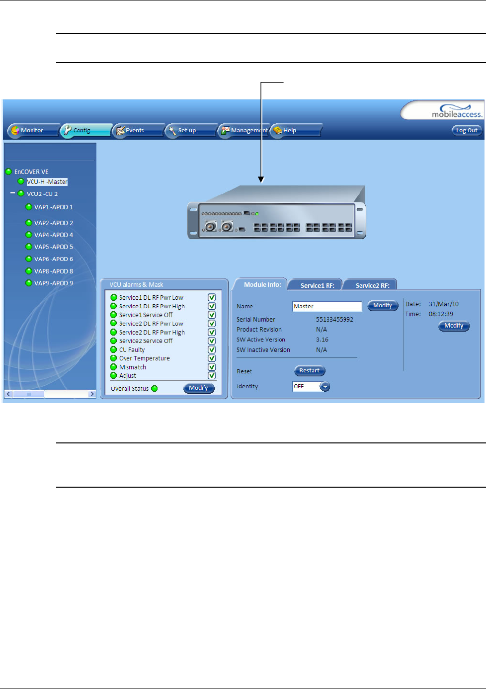Open the Management tab
The width and height of the screenshot is (486, 689).
243,130
